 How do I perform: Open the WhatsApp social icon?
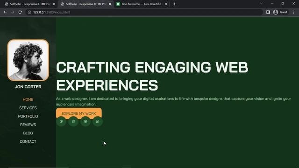coord(98,121)
